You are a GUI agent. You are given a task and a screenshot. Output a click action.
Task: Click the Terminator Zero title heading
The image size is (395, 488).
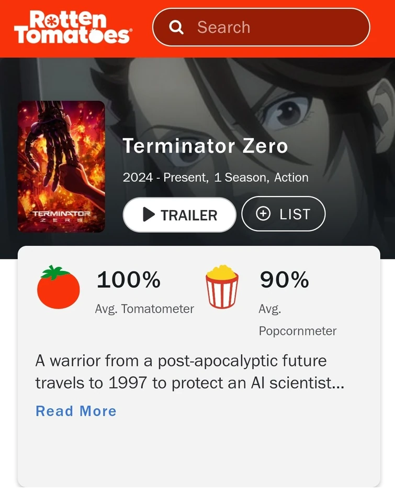[x=205, y=146]
